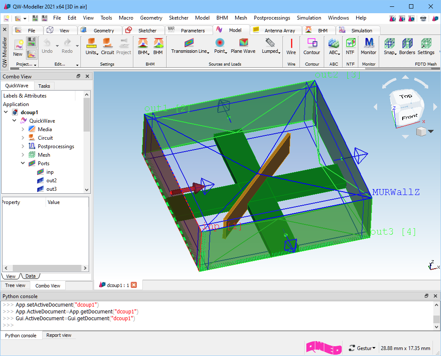Click the Edit toolbar group expander
Image resolution: width=441 pixels, height=356 pixels.
tap(78, 65)
